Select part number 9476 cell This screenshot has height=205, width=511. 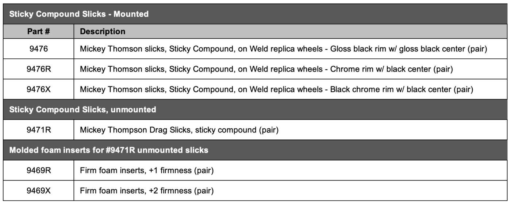pos(38,49)
